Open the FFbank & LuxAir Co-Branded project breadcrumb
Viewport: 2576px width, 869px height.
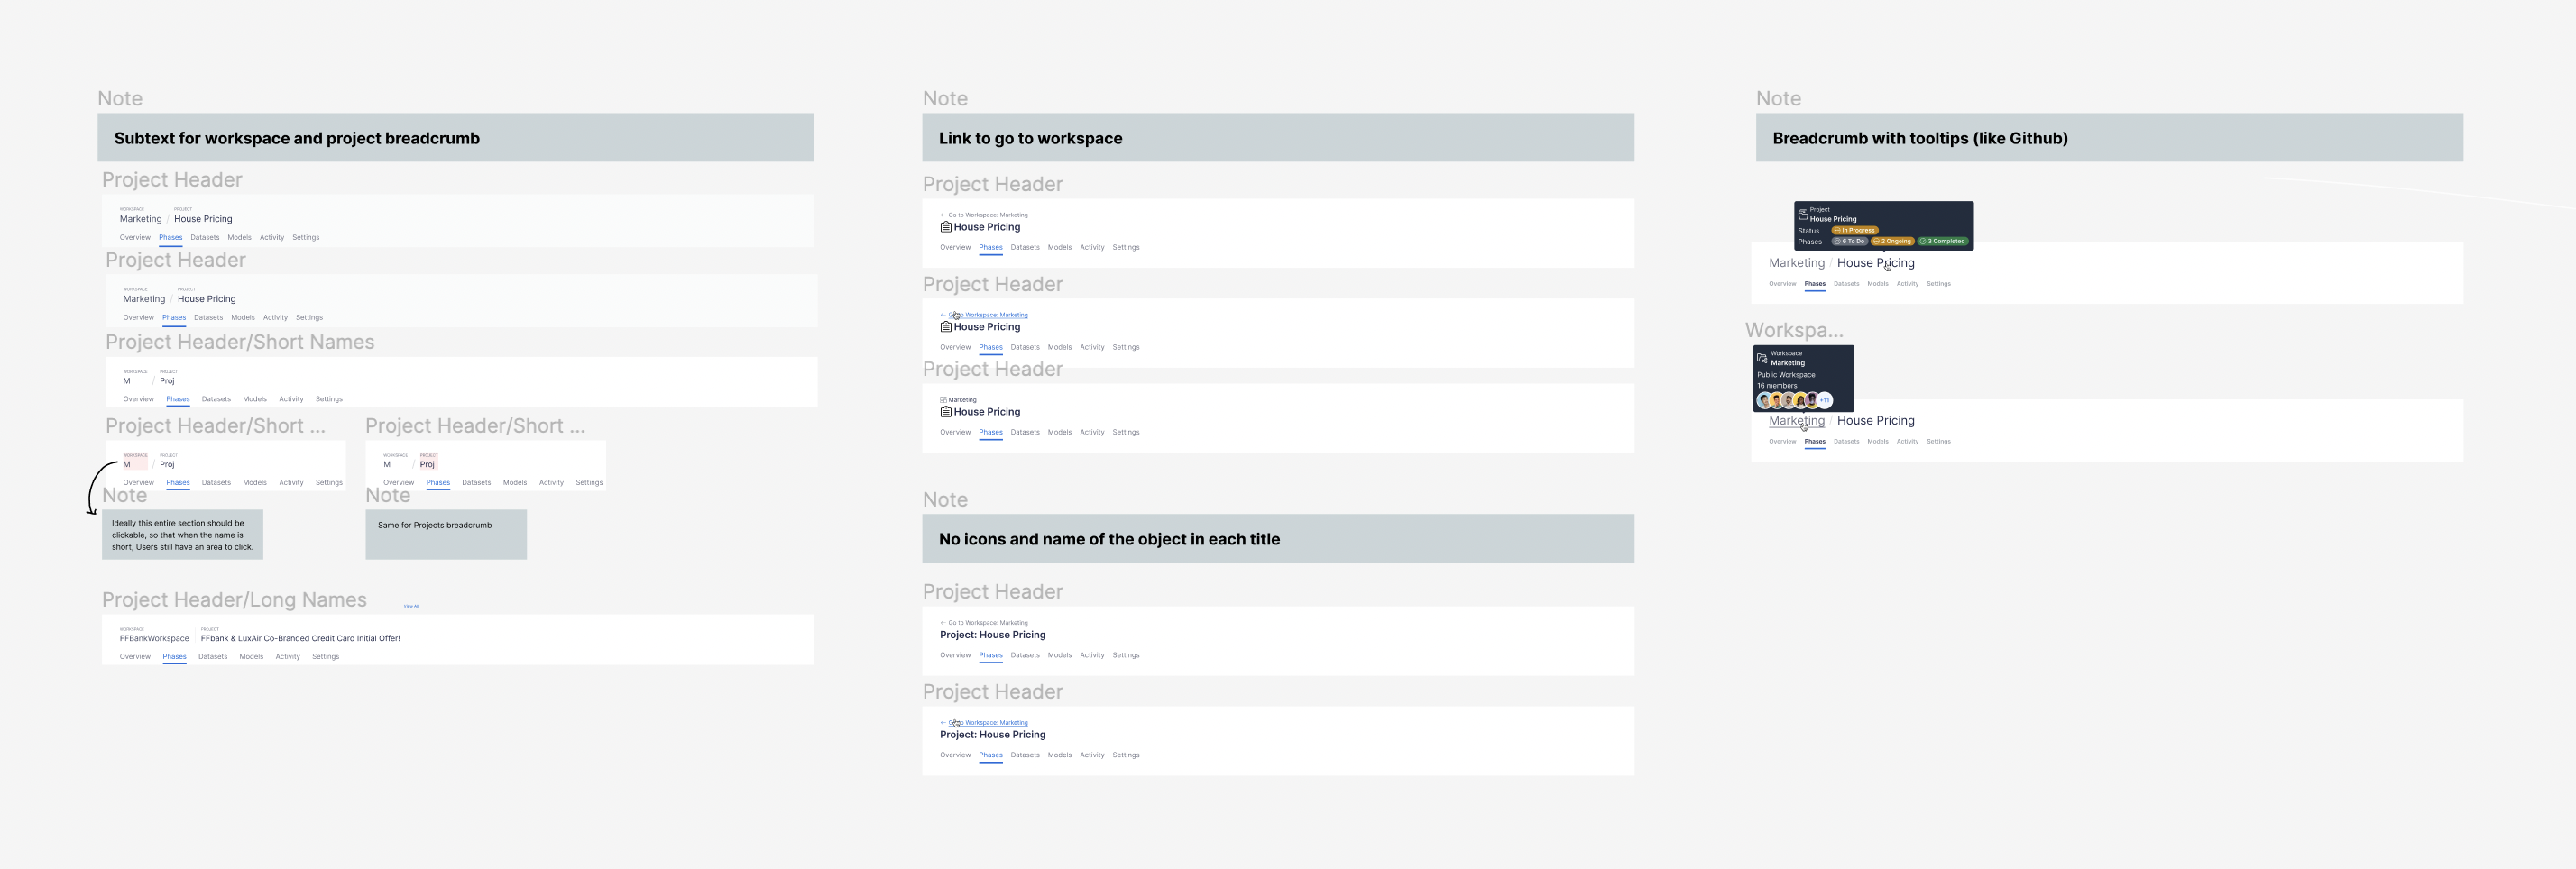point(300,638)
